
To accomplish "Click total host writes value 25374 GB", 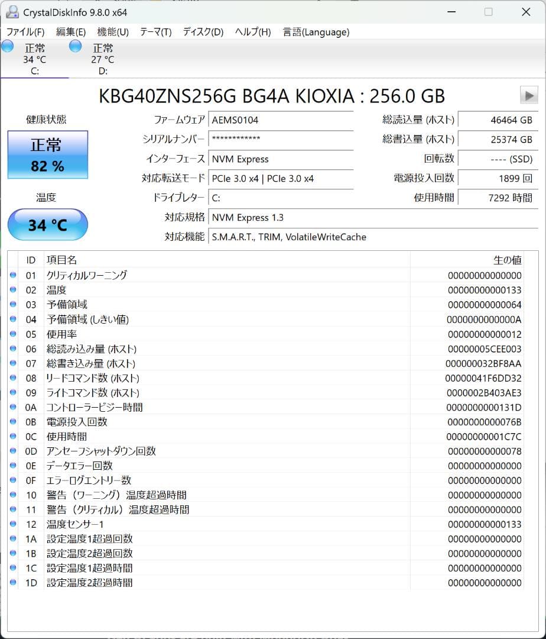I will tap(498, 140).
